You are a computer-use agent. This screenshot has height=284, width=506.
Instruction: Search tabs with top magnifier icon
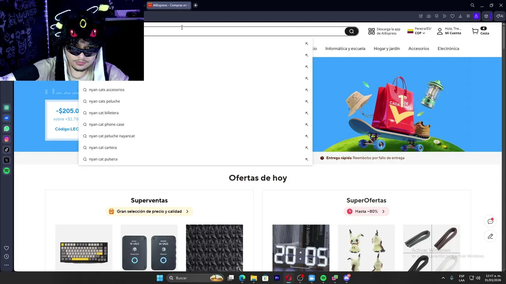click(x=472, y=5)
